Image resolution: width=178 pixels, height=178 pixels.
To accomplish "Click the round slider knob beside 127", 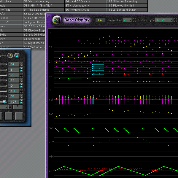I will pos(4,101).
